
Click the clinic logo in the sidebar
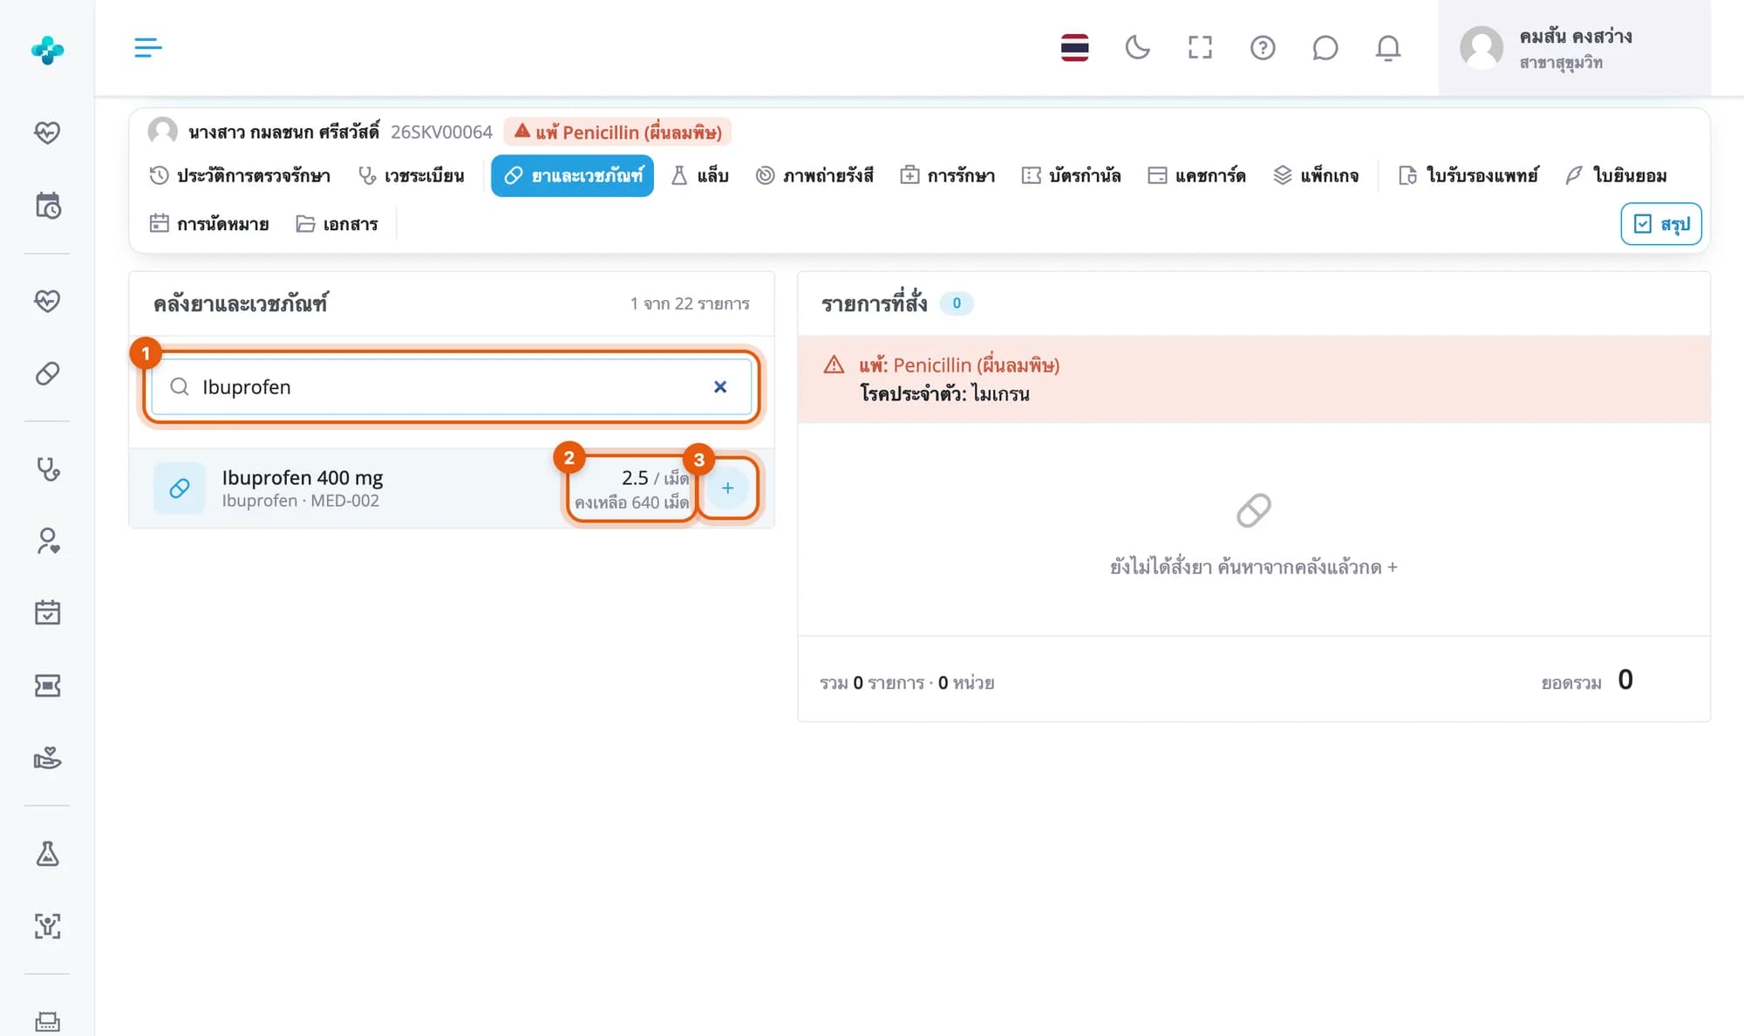point(47,50)
